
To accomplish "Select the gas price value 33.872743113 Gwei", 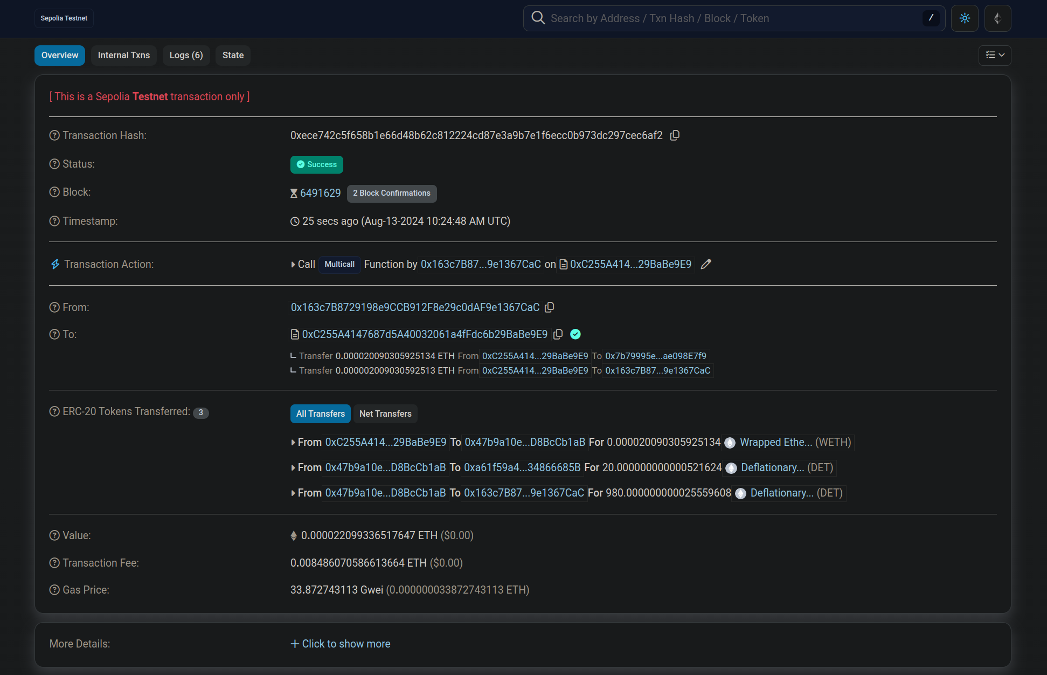I will 337,590.
